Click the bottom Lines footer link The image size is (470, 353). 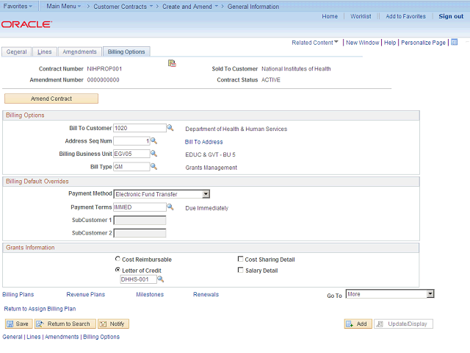pyautogui.click(x=34, y=337)
